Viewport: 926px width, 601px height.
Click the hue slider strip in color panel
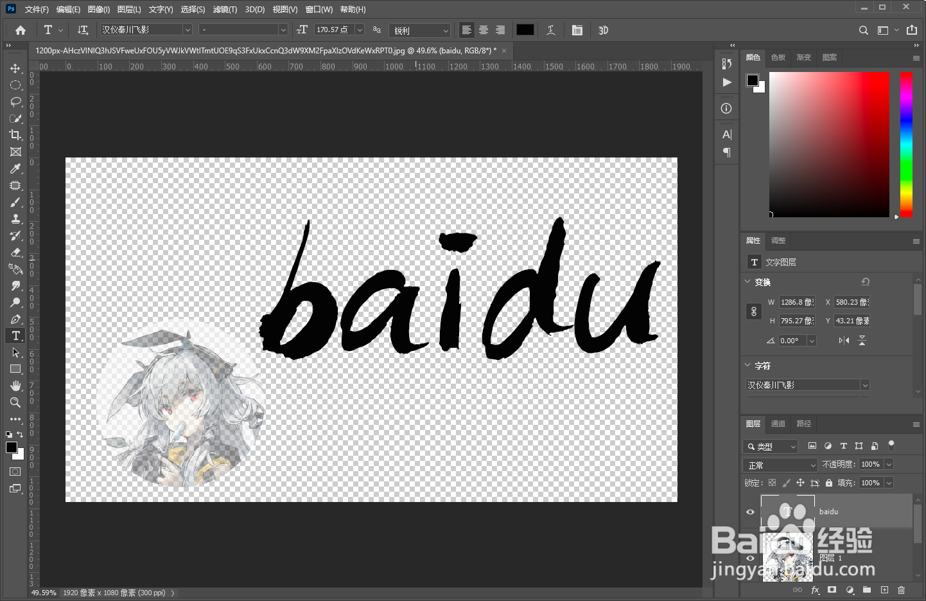906,144
